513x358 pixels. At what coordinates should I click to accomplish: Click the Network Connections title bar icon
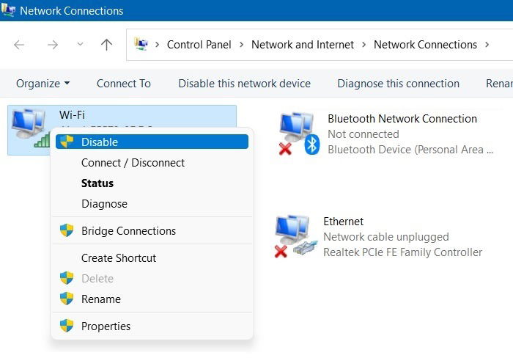coord(8,10)
